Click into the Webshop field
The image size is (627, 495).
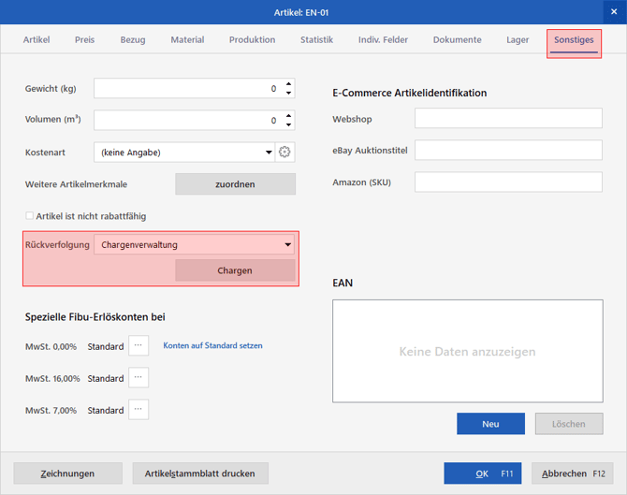coord(508,118)
